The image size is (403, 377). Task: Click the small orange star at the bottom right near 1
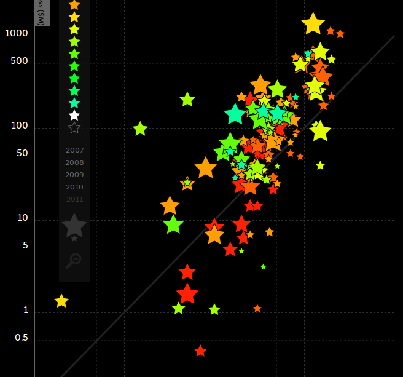click(x=257, y=309)
